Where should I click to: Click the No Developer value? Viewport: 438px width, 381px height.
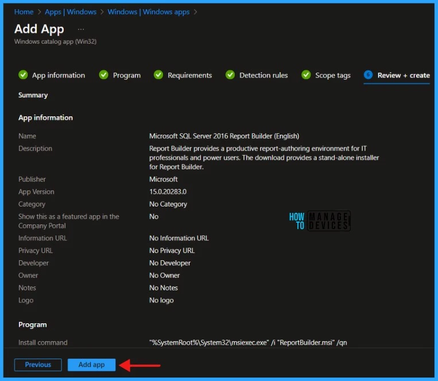coord(170,263)
